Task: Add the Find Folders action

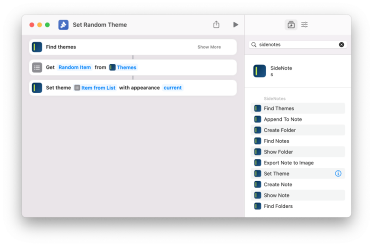Action: (297, 206)
